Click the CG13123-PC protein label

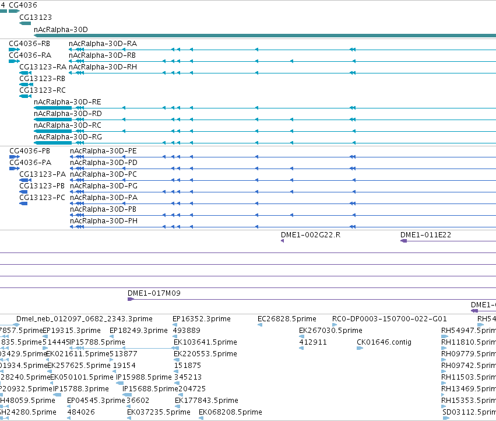click(x=42, y=198)
